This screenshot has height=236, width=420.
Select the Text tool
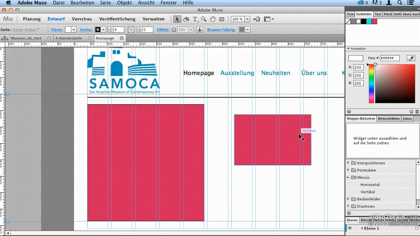[195, 19]
